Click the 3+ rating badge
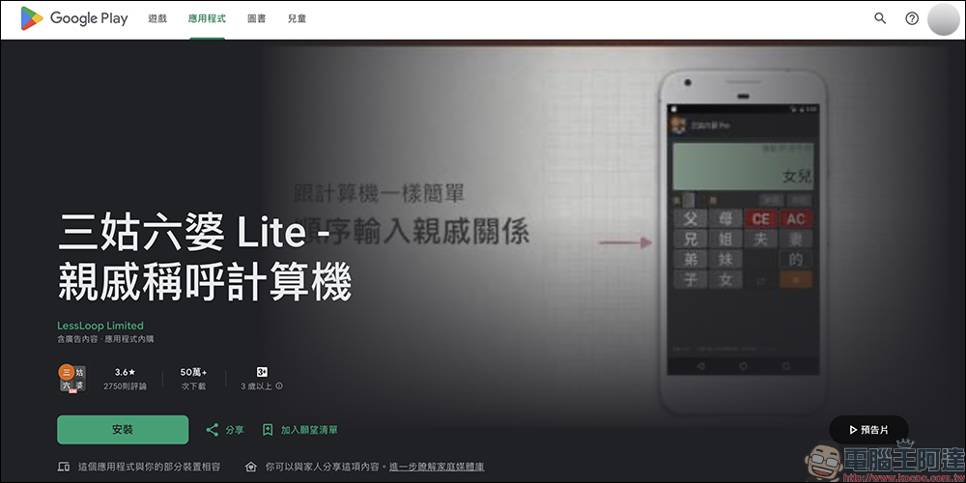 pos(262,372)
